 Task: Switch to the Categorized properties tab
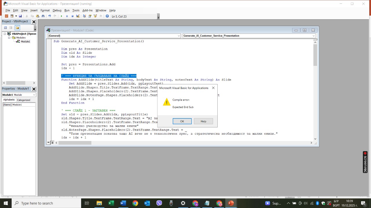tap(23, 100)
